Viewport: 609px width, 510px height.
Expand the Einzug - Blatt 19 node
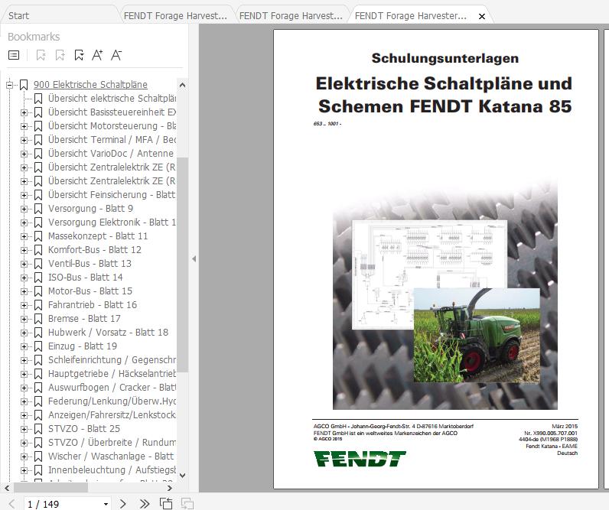[24, 346]
